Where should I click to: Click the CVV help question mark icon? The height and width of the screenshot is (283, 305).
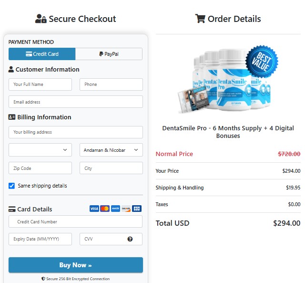click(130, 239)
